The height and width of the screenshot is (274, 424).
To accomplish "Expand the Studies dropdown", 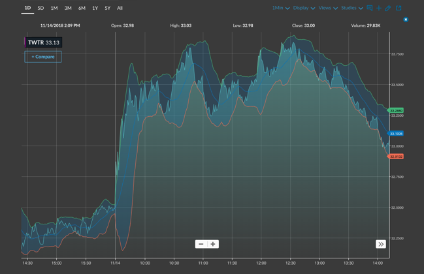I will pos(351,8).
